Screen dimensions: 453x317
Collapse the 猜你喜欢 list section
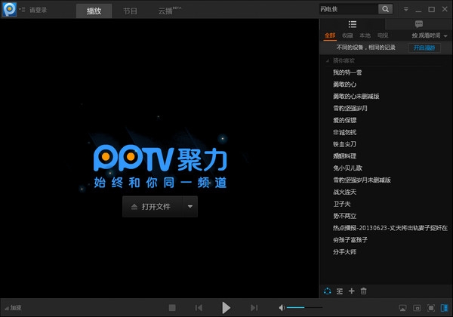click(x=327, y=60)
